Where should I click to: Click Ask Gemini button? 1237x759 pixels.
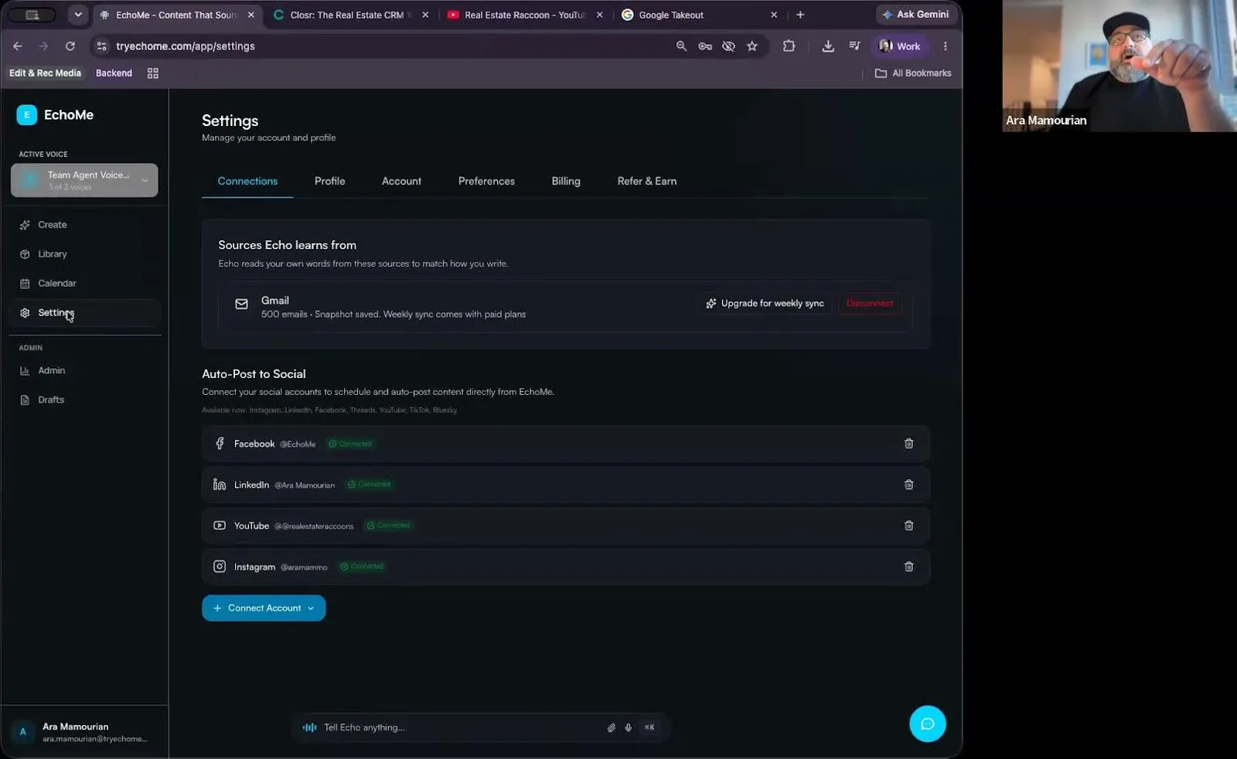(916, 15)
